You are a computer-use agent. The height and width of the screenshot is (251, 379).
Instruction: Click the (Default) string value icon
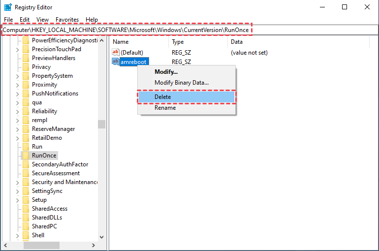tap(116, 52)
